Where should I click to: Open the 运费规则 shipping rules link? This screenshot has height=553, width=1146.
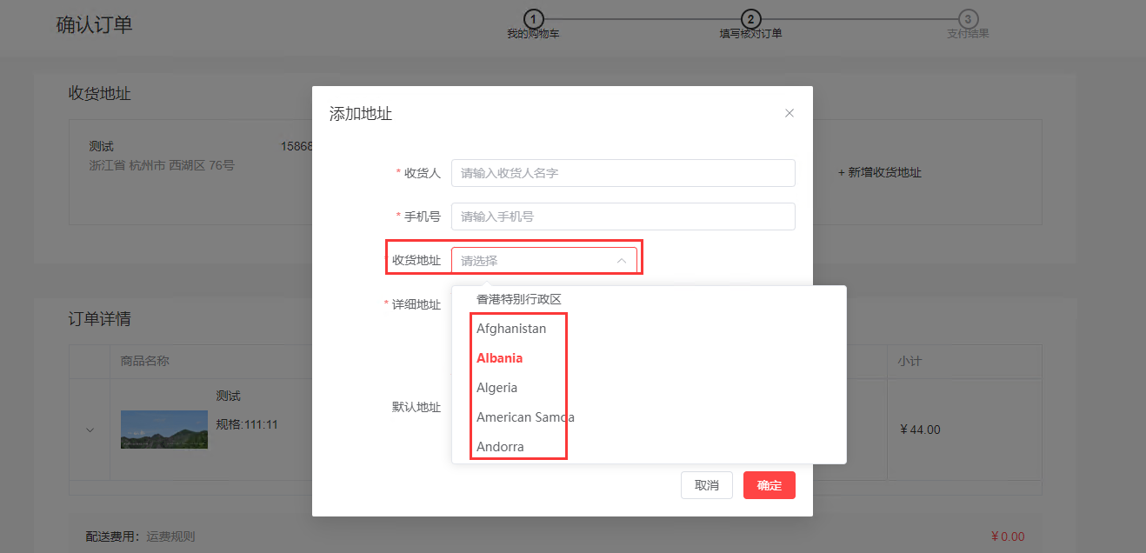pos(170,536)
